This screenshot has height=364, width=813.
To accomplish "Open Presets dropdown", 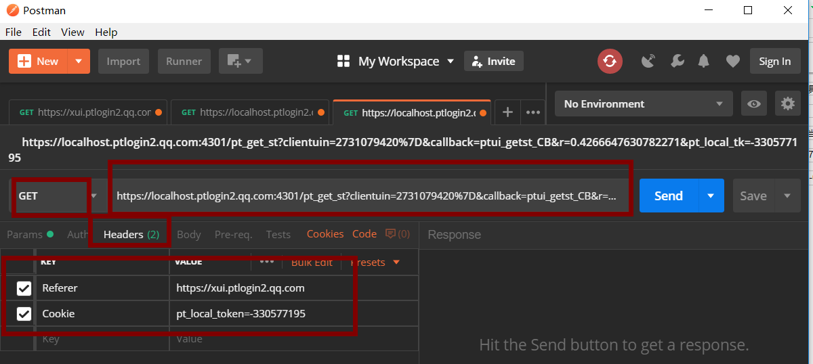I will point(375,262).
